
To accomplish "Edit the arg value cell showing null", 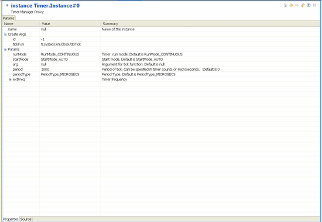I will [70, 64].
